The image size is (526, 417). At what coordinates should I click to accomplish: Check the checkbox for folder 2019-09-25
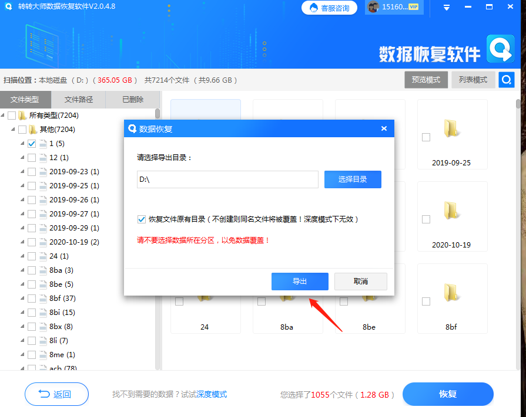426,137
